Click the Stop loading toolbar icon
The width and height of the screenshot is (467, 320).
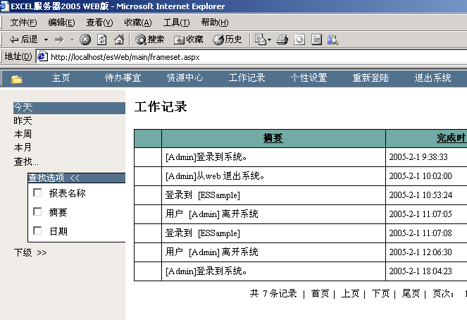pyautogui.click(x=85, y=39)
